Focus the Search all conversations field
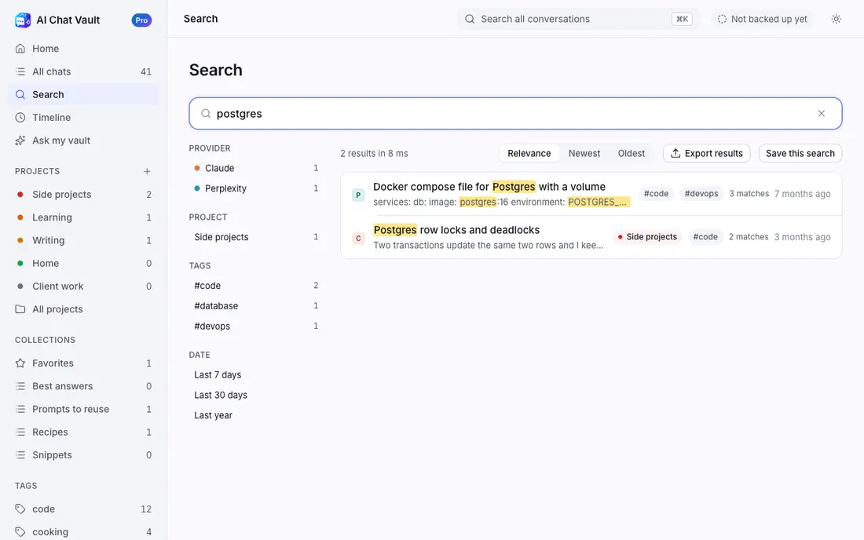This screenshot has height=540, width=864. pyautogui.click(x=578, y=19)
